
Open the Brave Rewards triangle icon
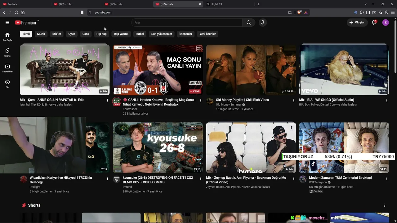306,12
